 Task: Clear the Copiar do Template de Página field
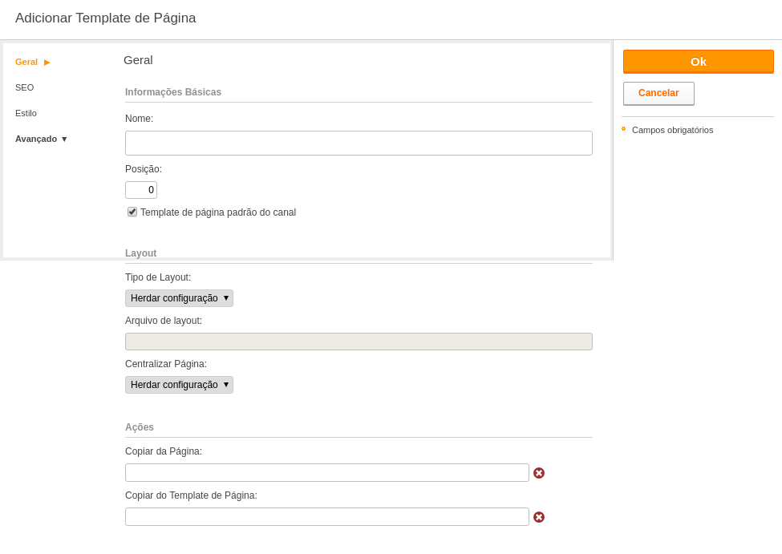pos(539,517)
